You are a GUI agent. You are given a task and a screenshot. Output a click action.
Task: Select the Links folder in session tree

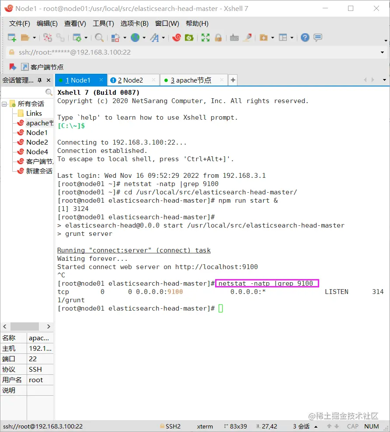[34, 114]
